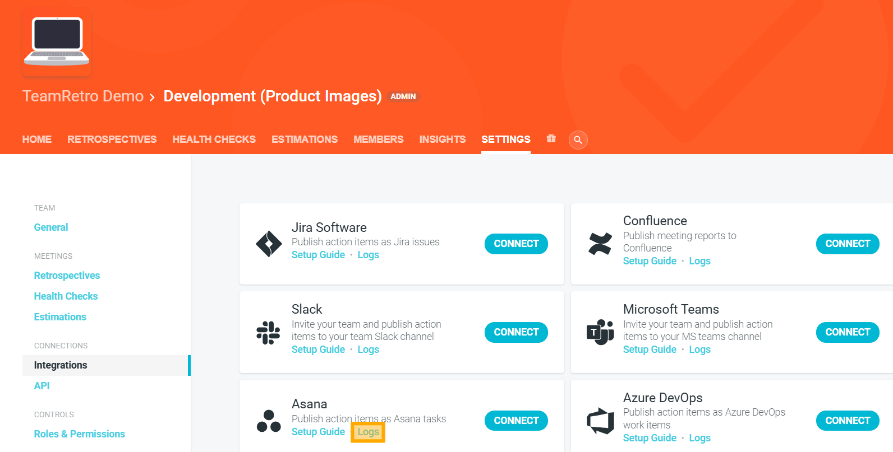Click "Publish action items as Asana tasks" text
The image size is (893, 452).
tap(369, 419)
